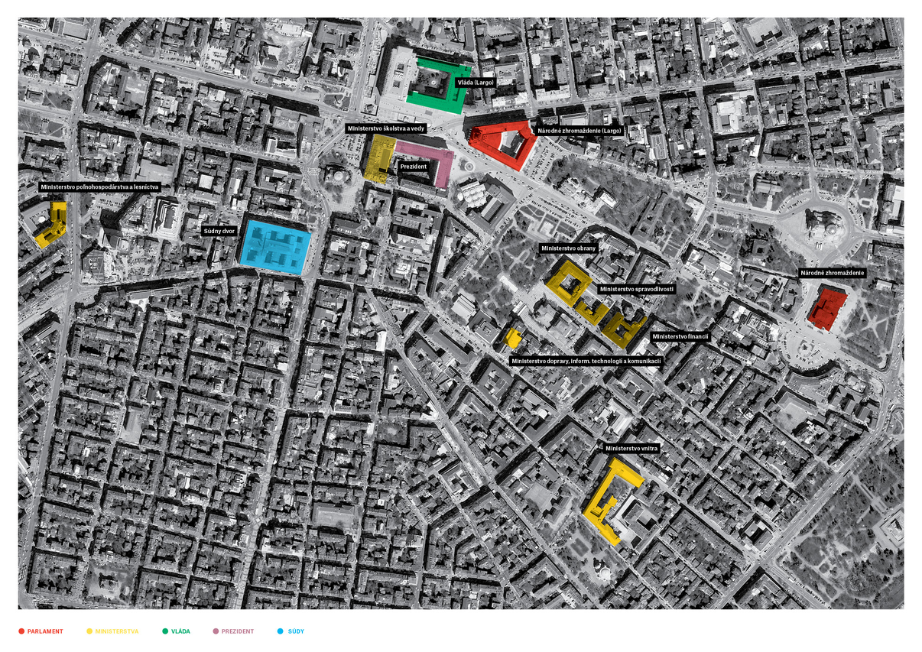Click the Ministerstvo pôdohospodárstva a lesníctva label

pyautogui.click(x=99, y=187)
